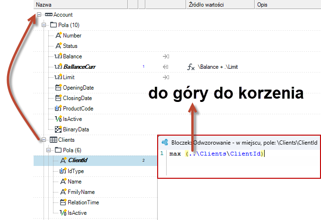Click the FmilyName text-field icon
The height and width of the screenshot is (220, 321).
coord(63,192)
